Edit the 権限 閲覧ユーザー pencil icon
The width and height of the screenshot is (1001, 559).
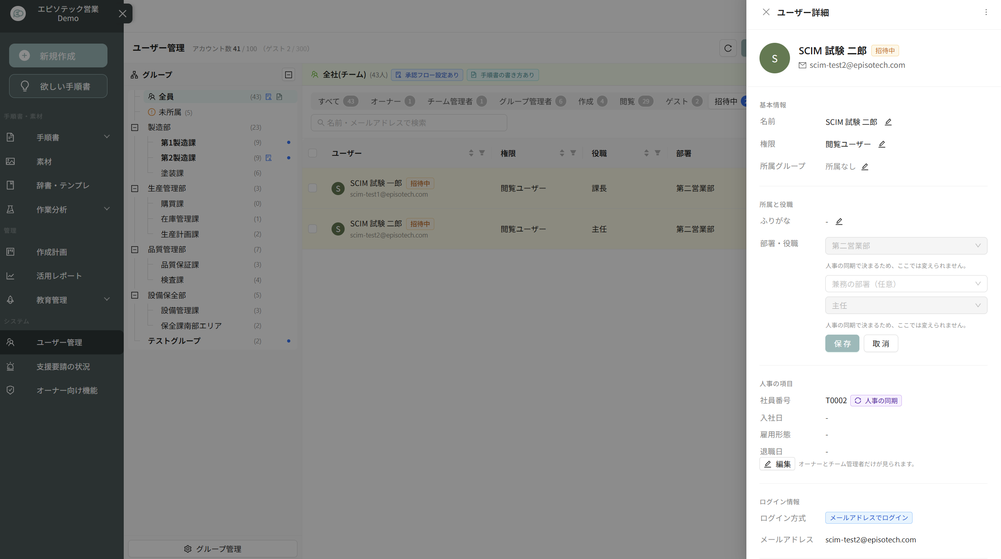coord(882,144)
